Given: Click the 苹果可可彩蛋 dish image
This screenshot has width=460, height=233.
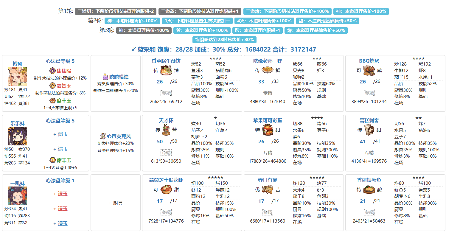Looking at the screenshot, I should pyautogui.click(x=267, y=130).
